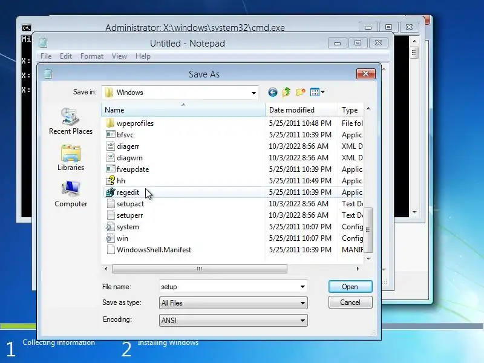Image resolution: width=484 pixels, height=363 pixels.
Task: Click the file list horizontal scrollbar thumb
Action: (200, 269)
